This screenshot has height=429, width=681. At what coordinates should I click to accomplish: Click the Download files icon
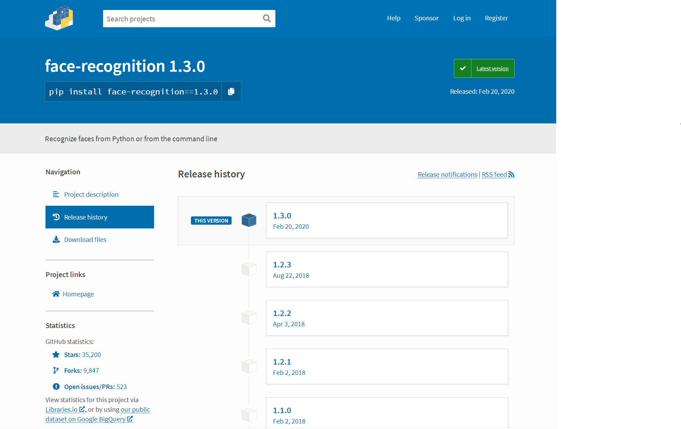click(56, 239)
